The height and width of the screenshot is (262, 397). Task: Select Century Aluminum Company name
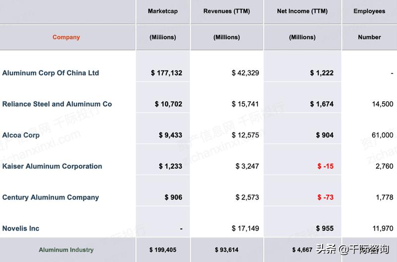pos(51,197)
